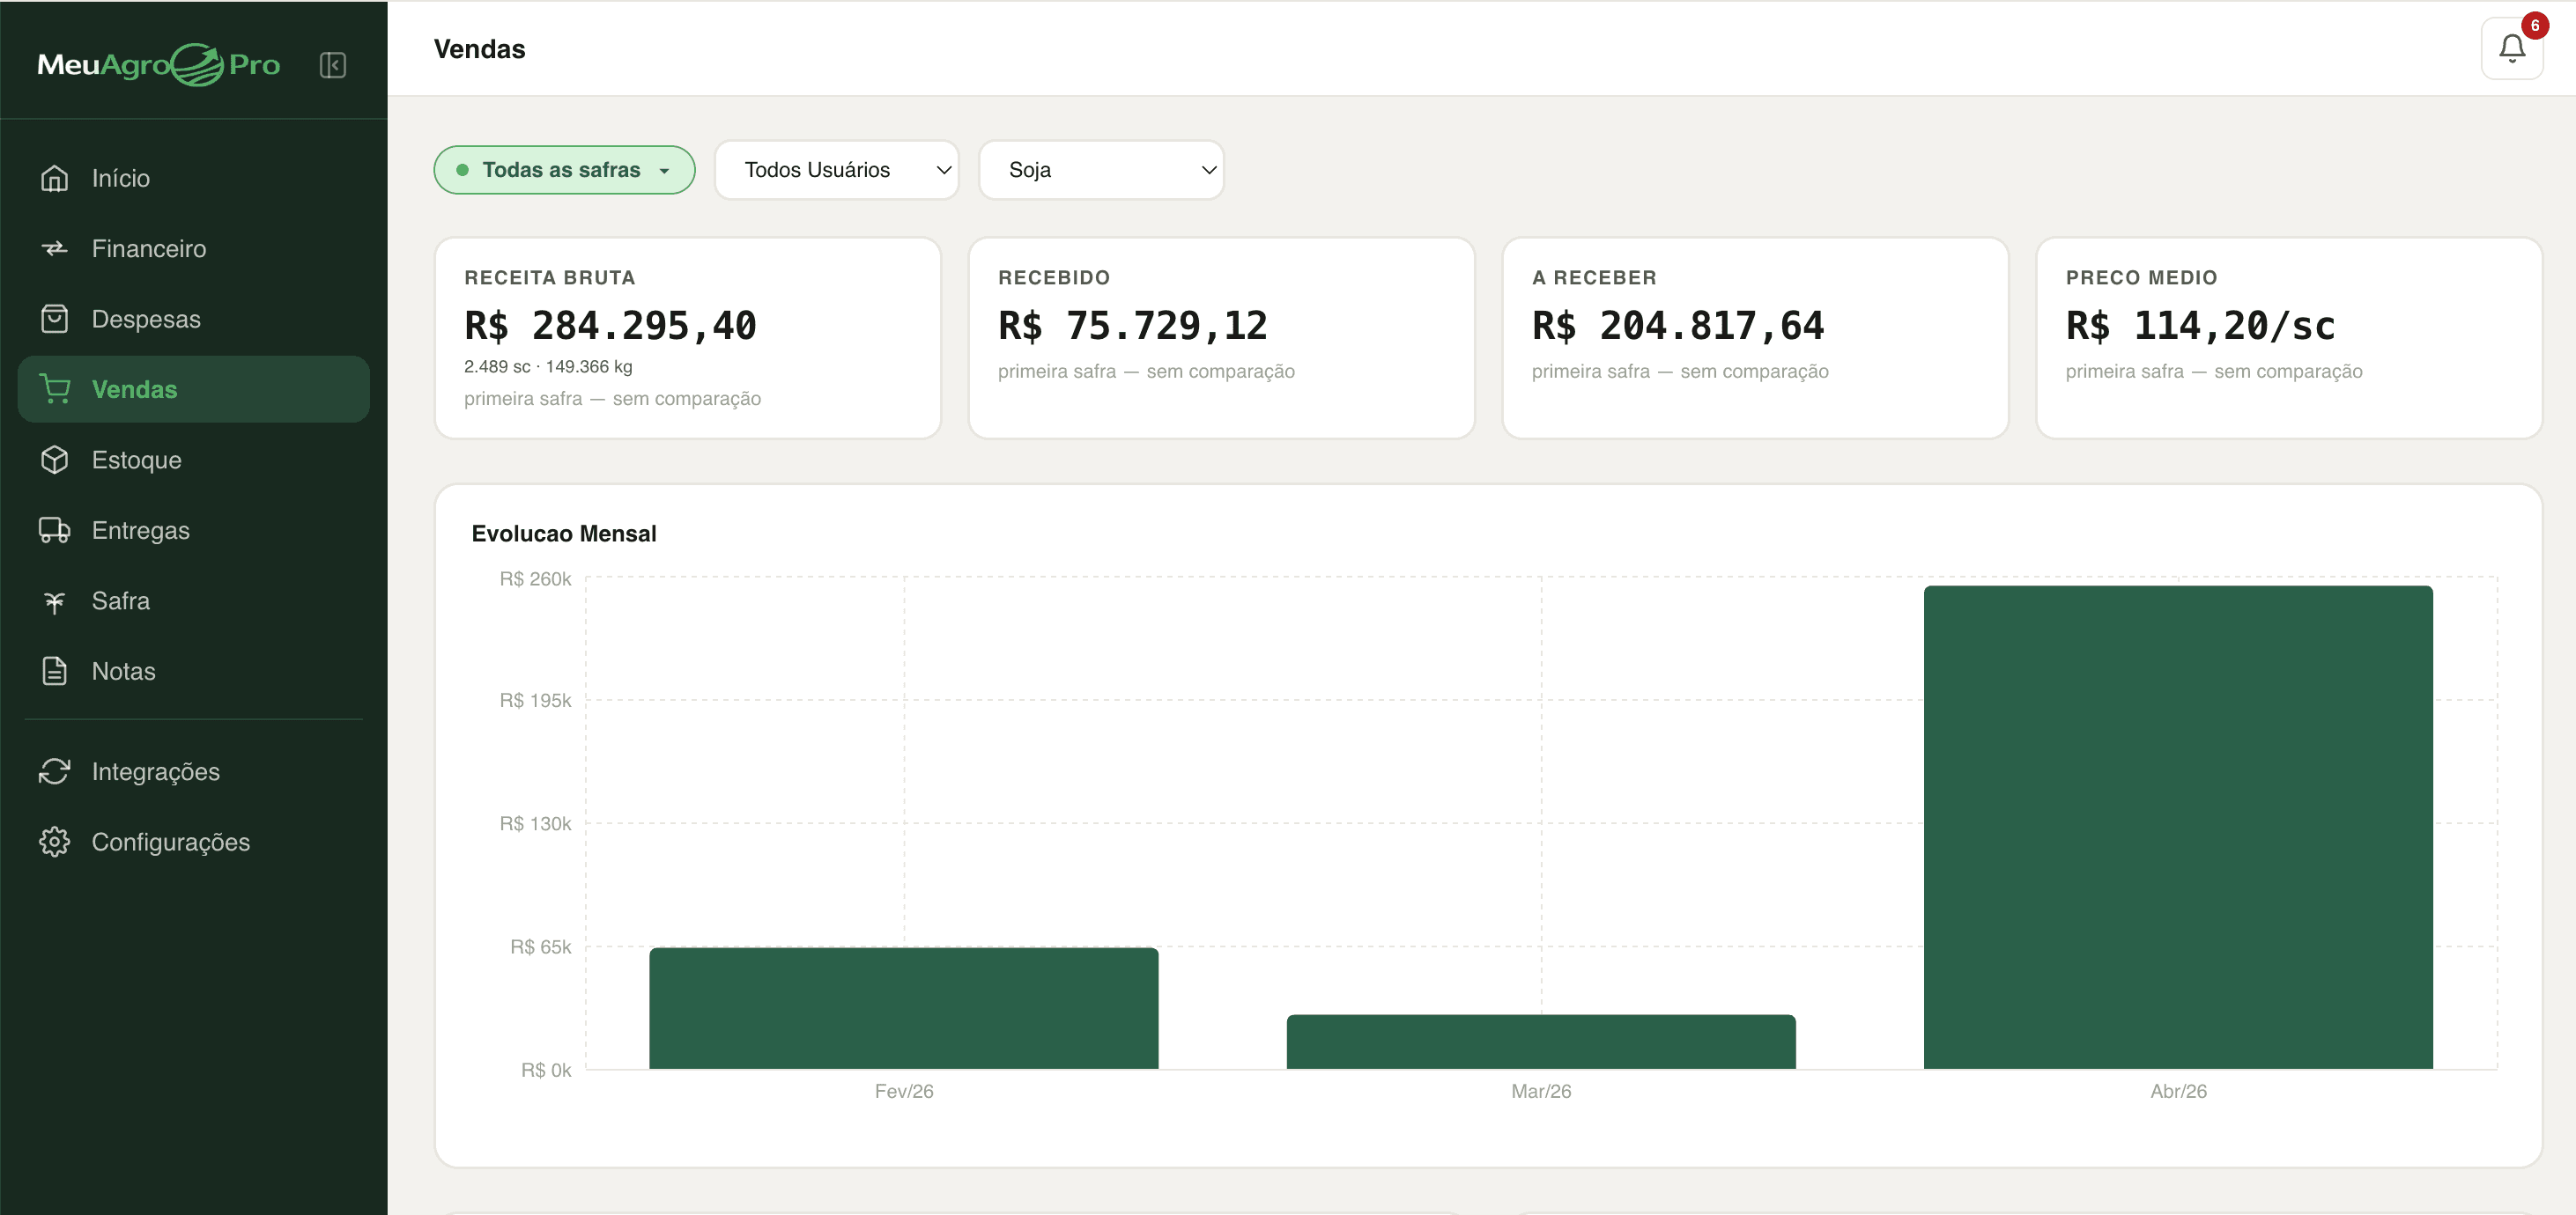Select the Estoque package icon
The height and width of the screenshot is (1215, 2576).
click(55, 460)
